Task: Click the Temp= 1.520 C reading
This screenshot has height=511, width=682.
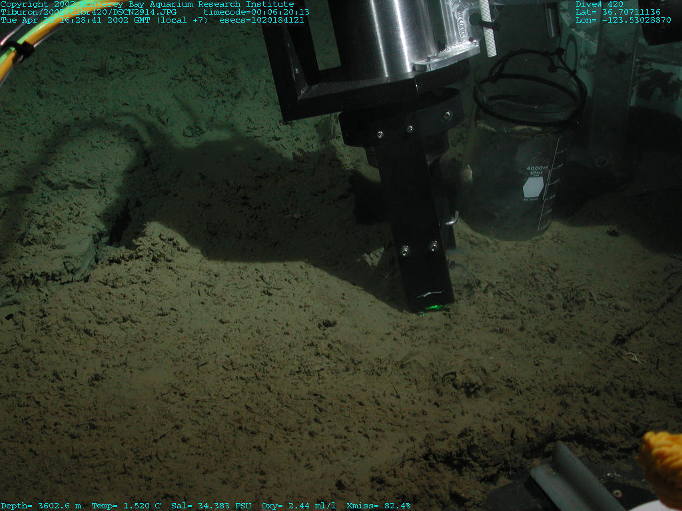Action: click(126, 506)
